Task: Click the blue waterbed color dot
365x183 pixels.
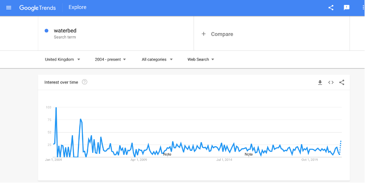Action: [x=47, y=30]
